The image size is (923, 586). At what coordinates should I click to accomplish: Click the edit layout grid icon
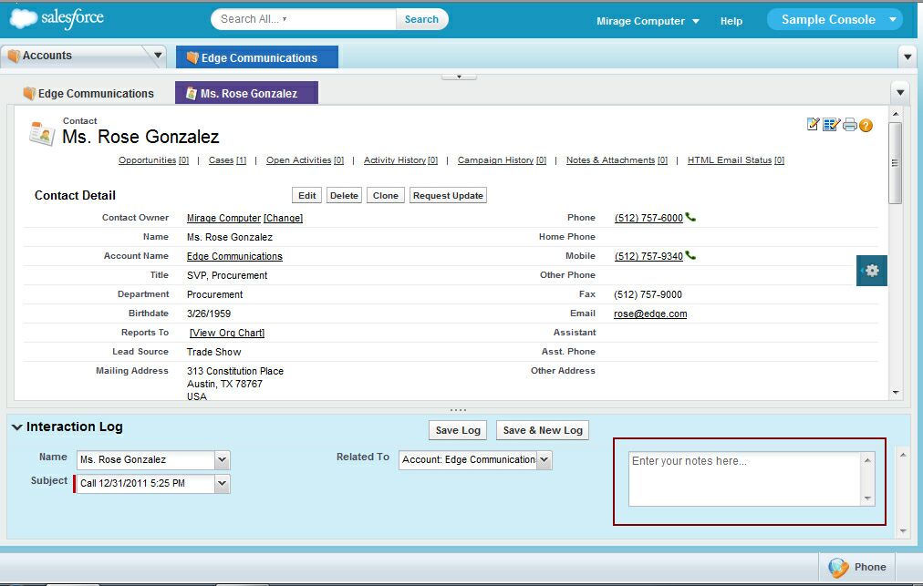pos(831,125)
